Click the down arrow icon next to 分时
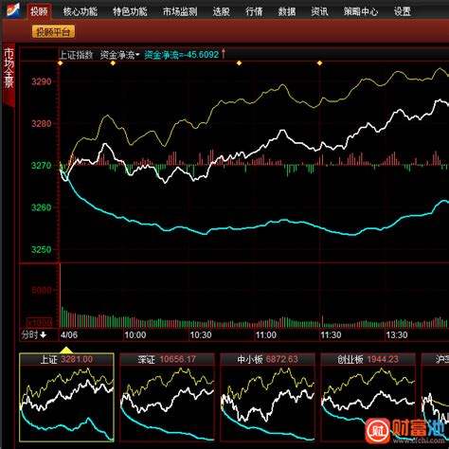The image size is (449, 449). 43,335
